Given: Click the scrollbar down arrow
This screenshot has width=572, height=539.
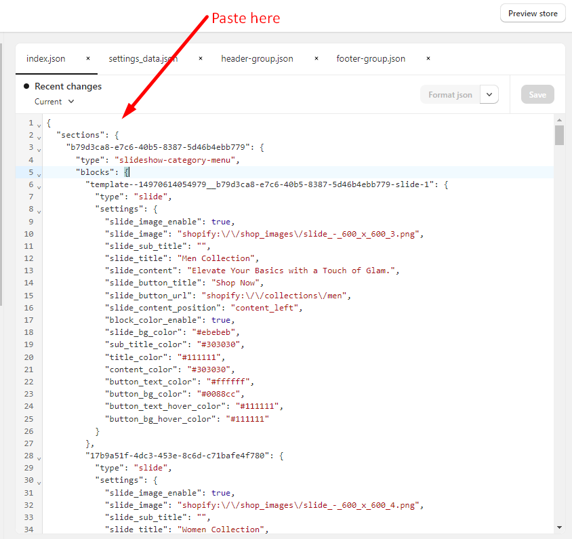Looking at the screenshot, I should [559, 527].
